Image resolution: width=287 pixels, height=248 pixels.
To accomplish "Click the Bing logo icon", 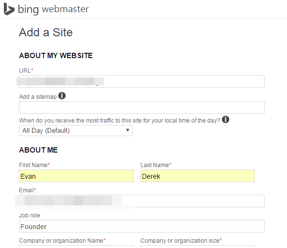I will [9, 9].
